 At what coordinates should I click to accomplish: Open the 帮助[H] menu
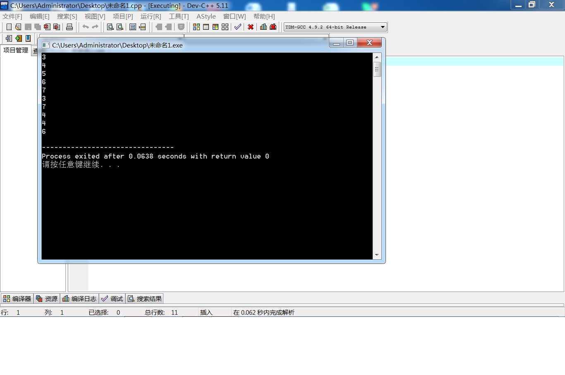click(264, 16)
